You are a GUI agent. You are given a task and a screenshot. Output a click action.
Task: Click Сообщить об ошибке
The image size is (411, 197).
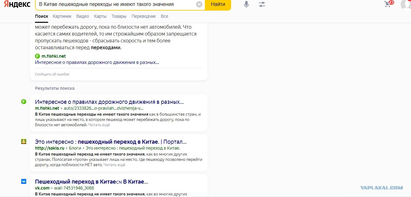(x=52, y=74)
